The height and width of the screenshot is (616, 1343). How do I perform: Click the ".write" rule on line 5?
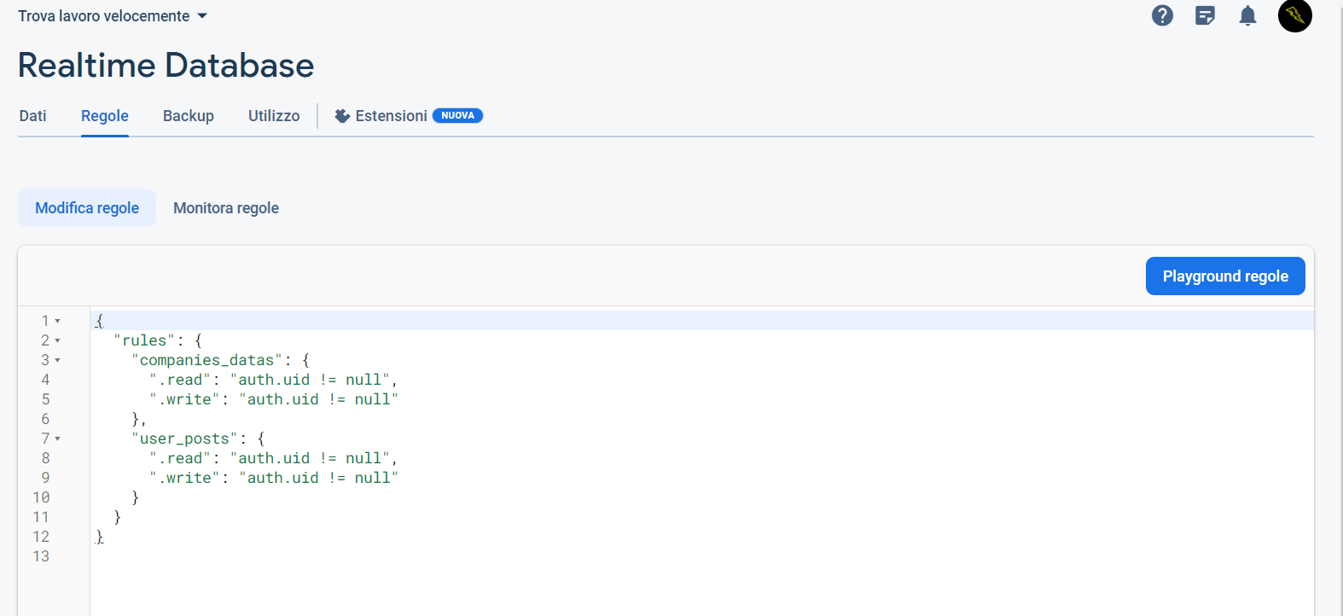coord(274,399)
